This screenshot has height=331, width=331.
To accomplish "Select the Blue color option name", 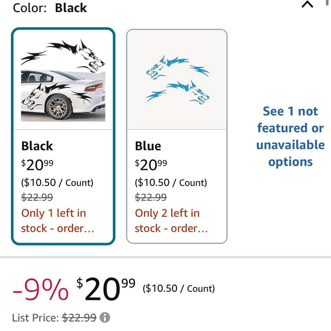I will click(x=148, y=146).
